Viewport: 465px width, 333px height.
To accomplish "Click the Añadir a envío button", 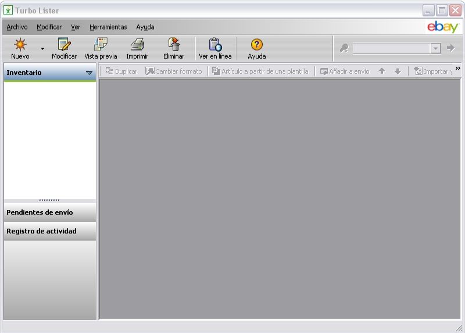I will coord(345,71).
